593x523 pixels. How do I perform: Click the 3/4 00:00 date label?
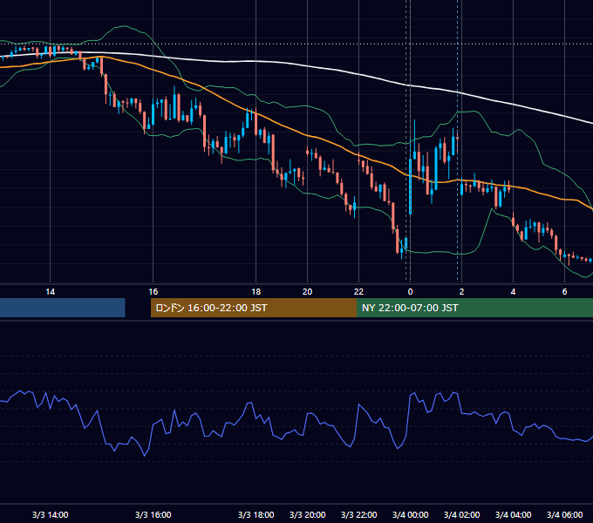tap(411, 514)
